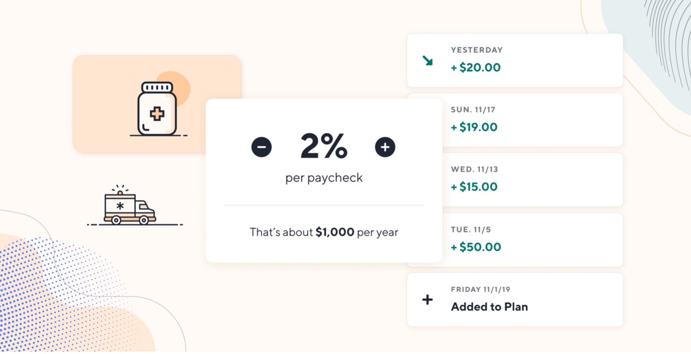
Task: Click the YESTERDAY date label
Action: coord(477,50)
